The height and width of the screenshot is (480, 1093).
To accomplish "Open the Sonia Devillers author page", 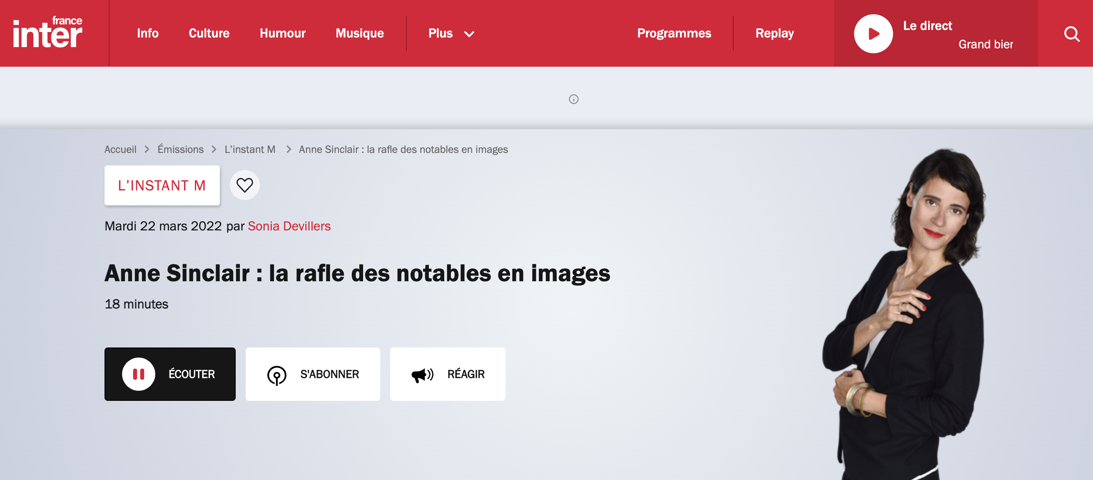I will pos(289,226).
